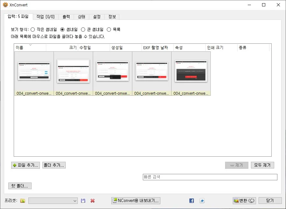Maximize the XnConvert window

tap(264, 5)
